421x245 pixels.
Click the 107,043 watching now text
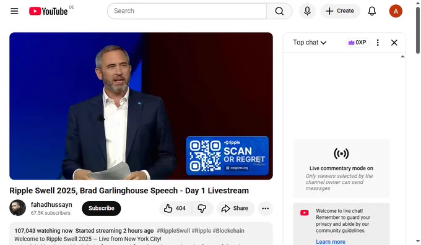coord(43,231)
